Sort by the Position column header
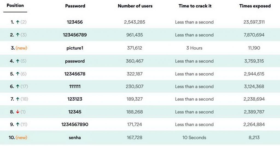 coord(15,5)
